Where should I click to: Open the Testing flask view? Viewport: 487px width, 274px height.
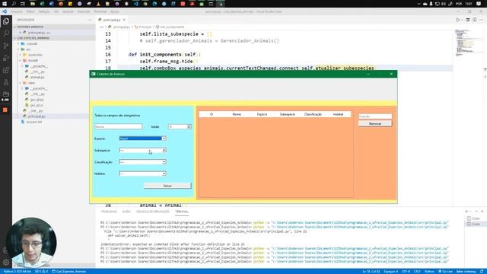6,82
